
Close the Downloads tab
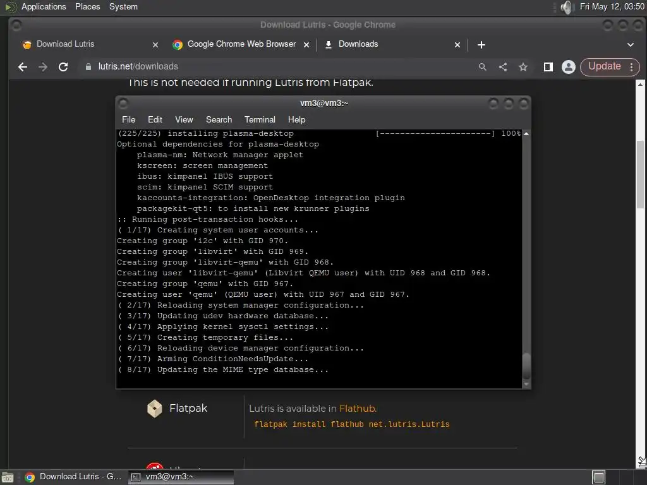[457, 45]
